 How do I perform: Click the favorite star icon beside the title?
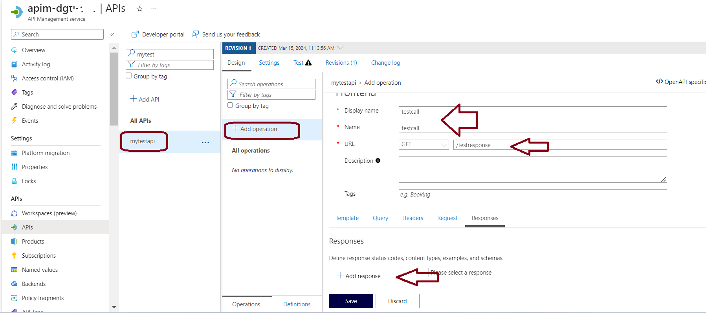pos(139,9)
